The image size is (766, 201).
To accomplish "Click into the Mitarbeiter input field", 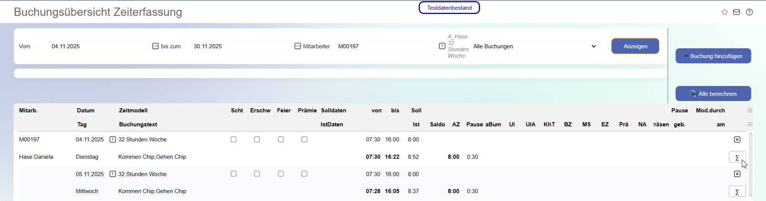I will pos(386,46).
